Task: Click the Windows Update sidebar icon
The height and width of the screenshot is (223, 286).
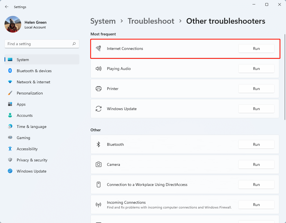Action: 10,171
